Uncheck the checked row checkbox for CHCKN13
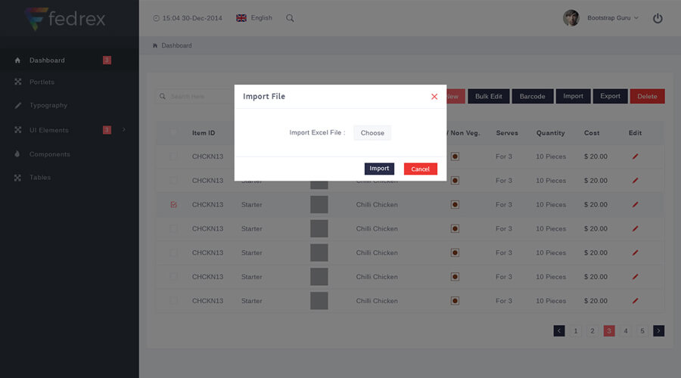 (174, 204)
